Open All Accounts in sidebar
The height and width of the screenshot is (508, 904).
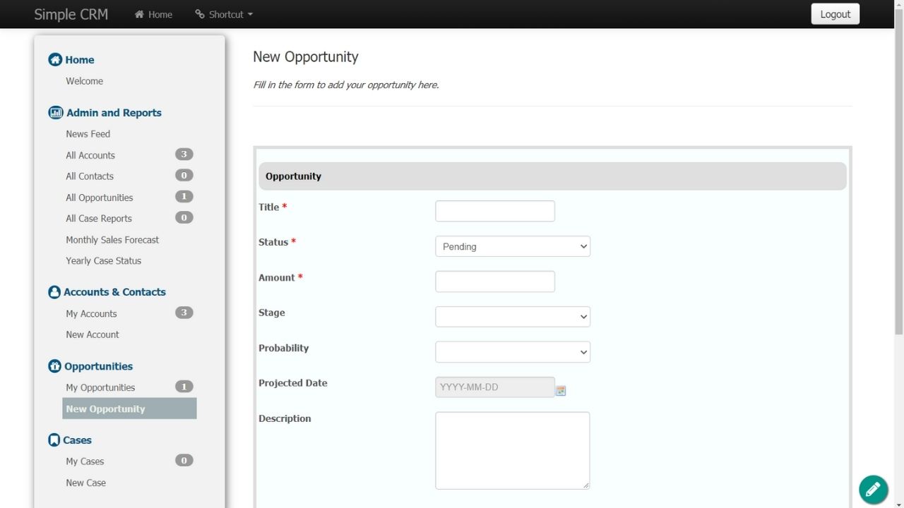pyautogui.click(x=90, y=155)
